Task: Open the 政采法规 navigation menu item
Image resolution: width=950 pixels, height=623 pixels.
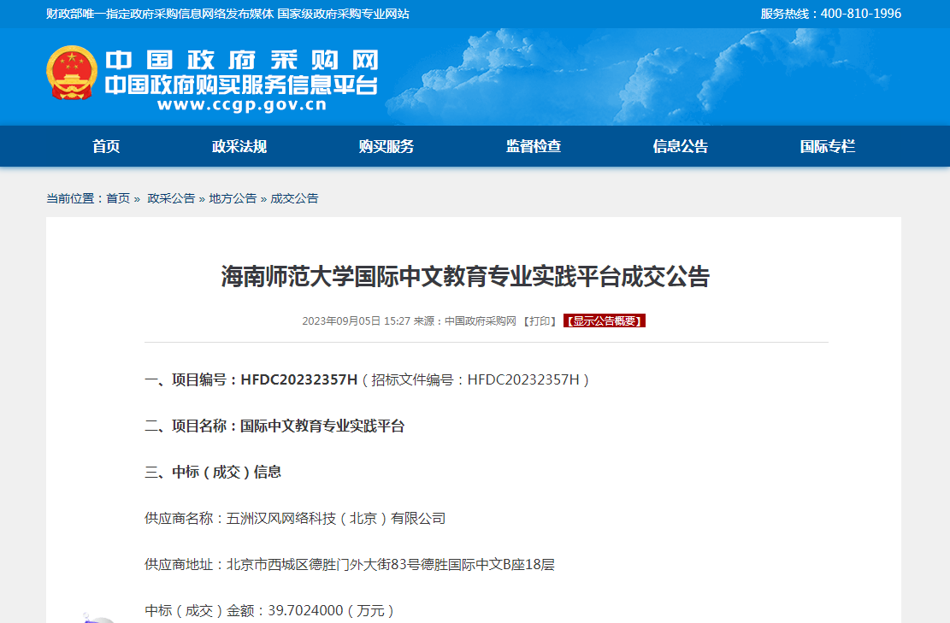Action: click(239, 146)
